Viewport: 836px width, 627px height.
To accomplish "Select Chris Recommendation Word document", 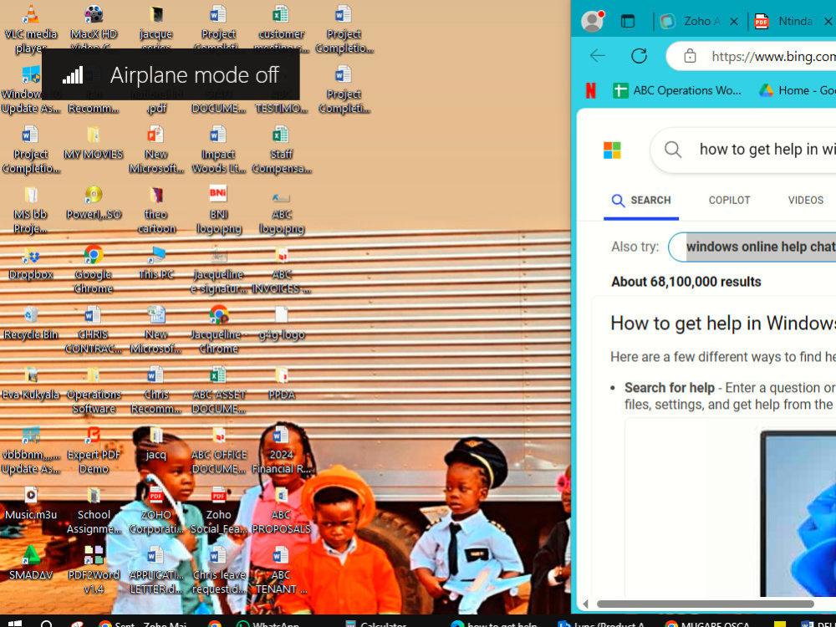I will (155, 390).
